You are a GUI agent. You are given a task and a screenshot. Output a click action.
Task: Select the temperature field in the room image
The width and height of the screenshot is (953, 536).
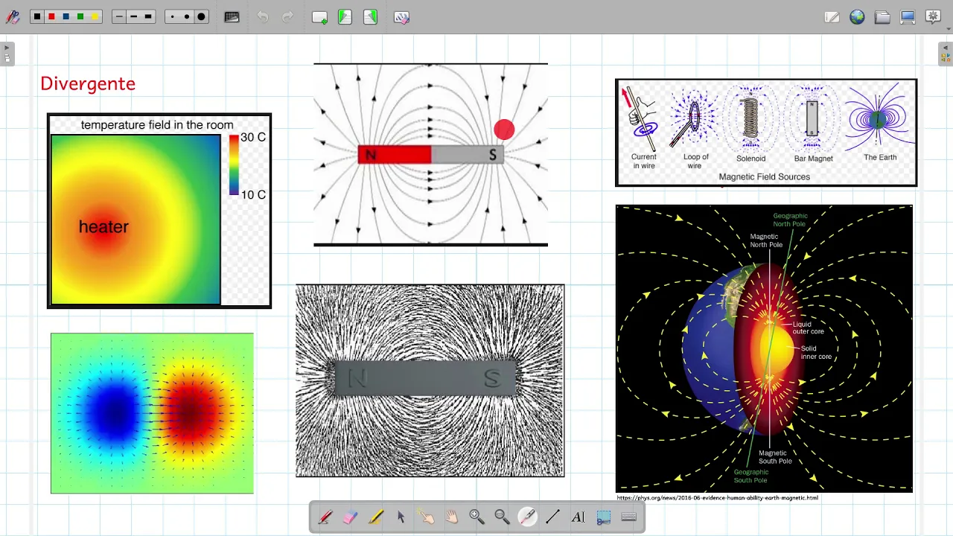click(x=159, y=211)
